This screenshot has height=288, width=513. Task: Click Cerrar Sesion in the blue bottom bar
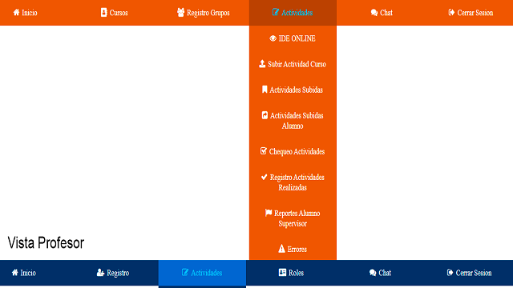click(x=469, y=273)
